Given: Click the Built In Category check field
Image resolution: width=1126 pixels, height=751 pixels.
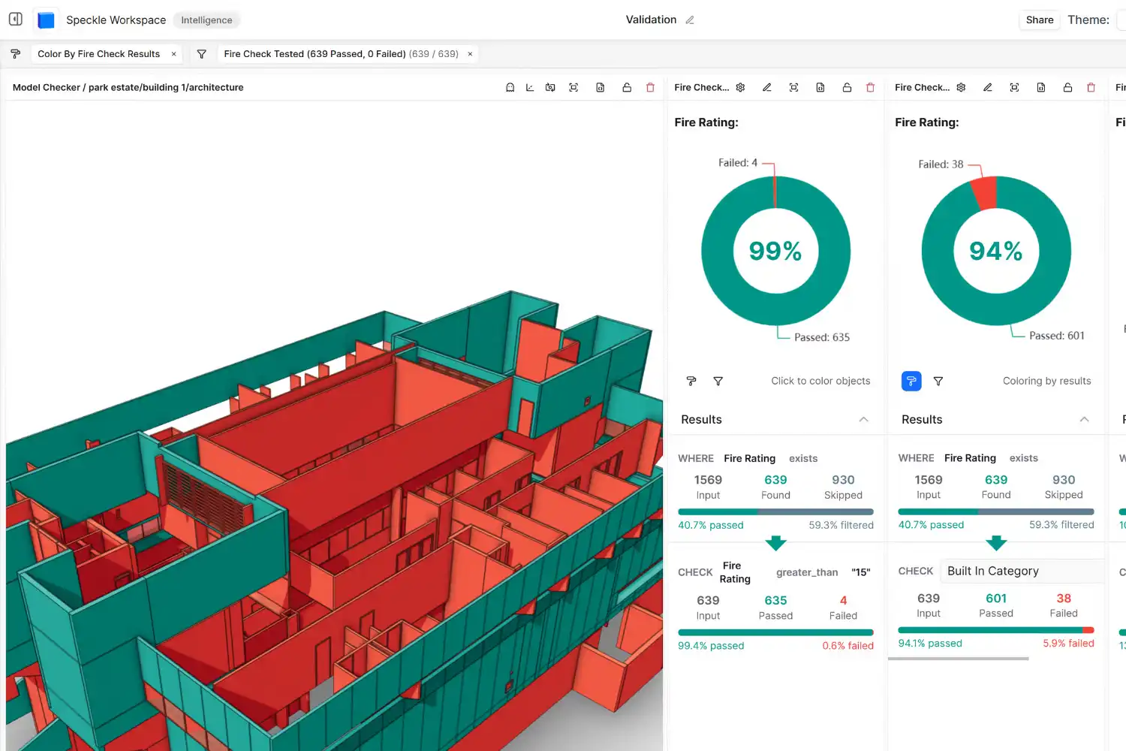Looking at the screenshot, I should (1022, 571).
